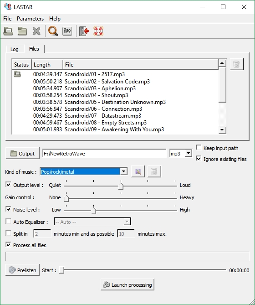
Task: Click the open folder toolbar icon
Action: [x=22, y=31]
